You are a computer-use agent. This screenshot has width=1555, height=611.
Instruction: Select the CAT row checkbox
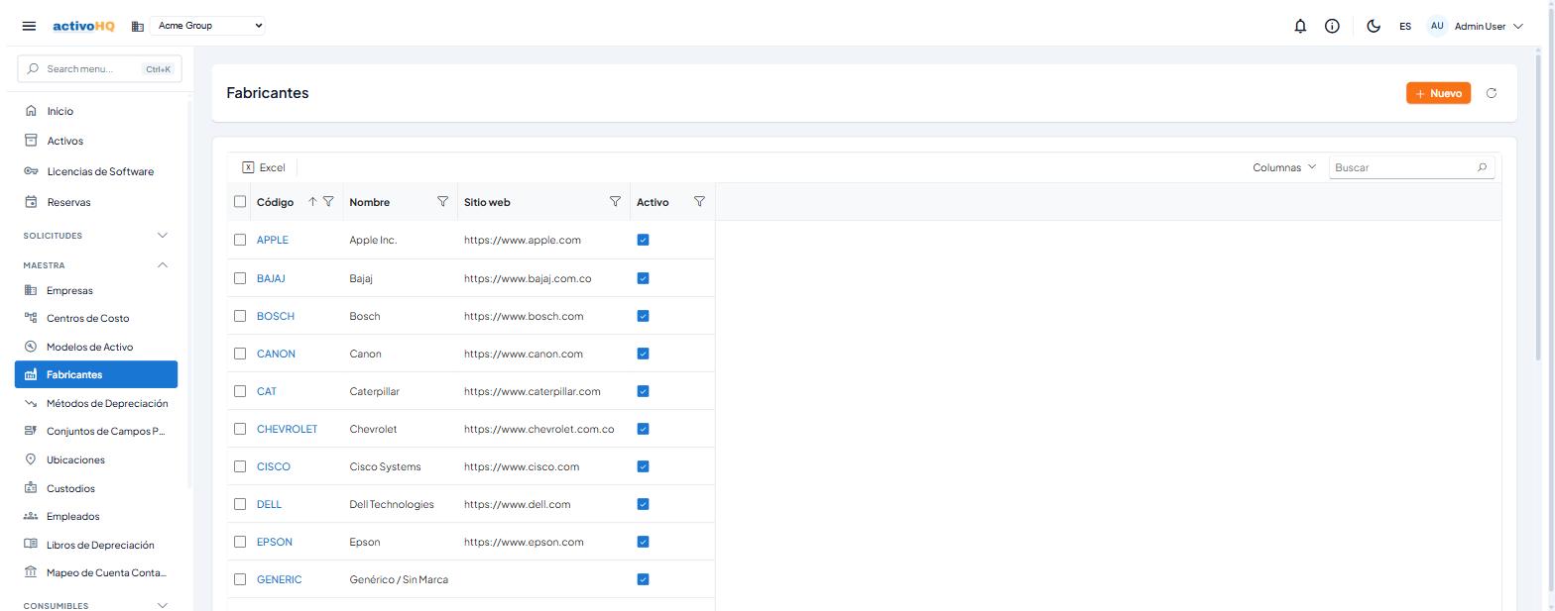[x=240, y=391]
